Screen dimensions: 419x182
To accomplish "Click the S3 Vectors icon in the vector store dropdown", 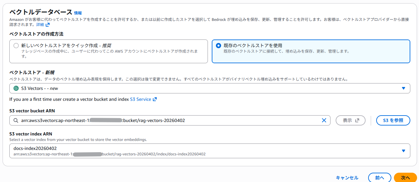I will pyautogui.click(x=16, y=88).
